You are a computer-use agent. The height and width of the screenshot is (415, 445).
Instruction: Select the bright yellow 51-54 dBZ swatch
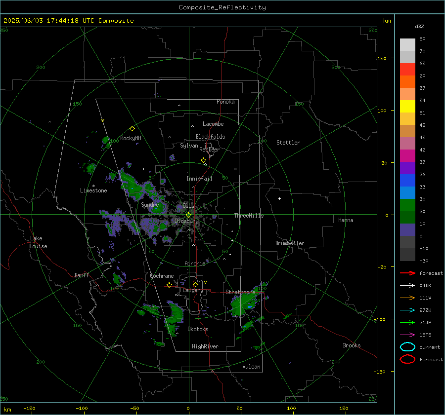coord(407,106)
